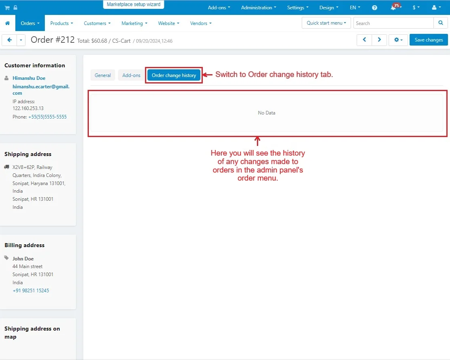Switch to the Add-ons tab
450x360 pixels.
coord(131,75)
